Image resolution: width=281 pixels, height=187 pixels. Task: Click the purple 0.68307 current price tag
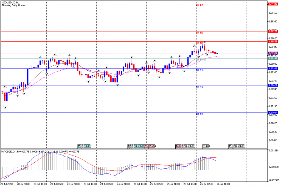(x=272, y=53)
